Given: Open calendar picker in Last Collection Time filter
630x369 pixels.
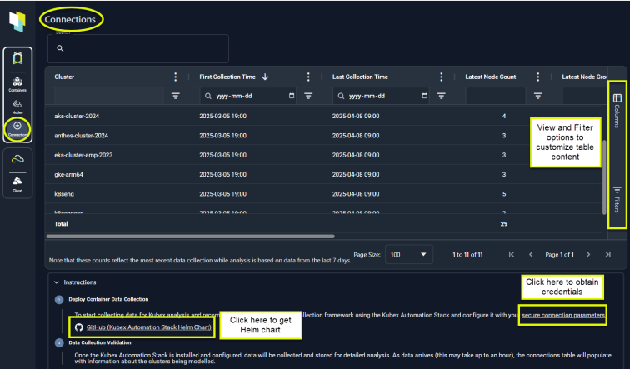Looking at the screenshot, I should (425, 96).
